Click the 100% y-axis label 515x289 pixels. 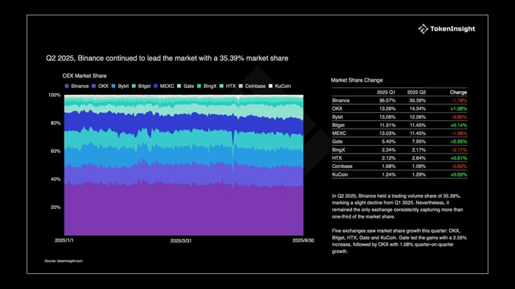(x=54, y=95)
